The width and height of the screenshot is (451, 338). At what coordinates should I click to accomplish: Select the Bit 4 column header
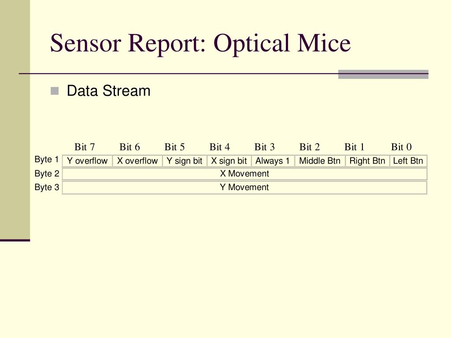(x=220, y=147)
